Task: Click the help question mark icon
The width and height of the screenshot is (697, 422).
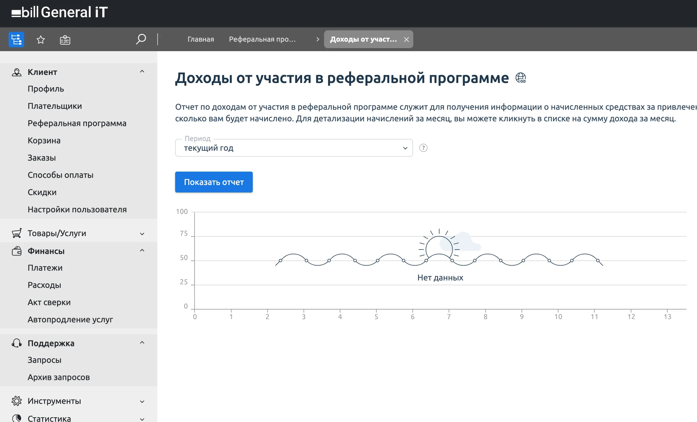Action: click(423, 148)
